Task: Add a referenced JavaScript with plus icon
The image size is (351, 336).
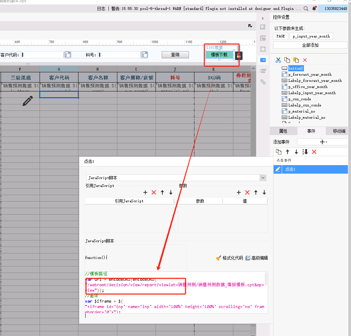Action: point(145,192)
